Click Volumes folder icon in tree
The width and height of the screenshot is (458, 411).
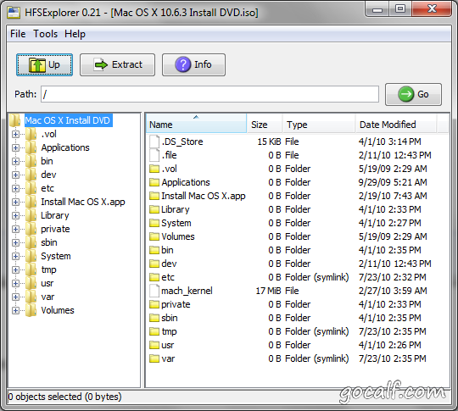31,311
